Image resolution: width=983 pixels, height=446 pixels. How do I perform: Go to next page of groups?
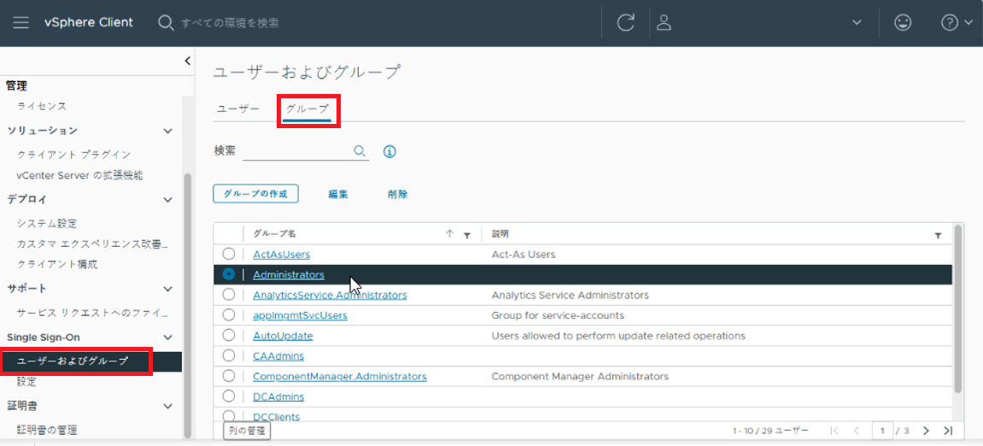point(926,431)
